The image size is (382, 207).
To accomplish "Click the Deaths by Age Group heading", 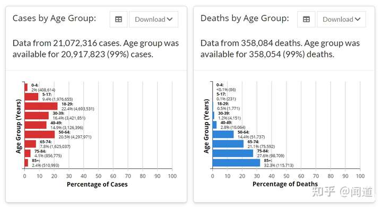I will (x=245, y=19).
